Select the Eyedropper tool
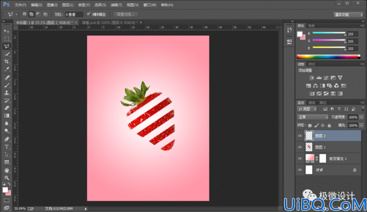 pos(7,69)
